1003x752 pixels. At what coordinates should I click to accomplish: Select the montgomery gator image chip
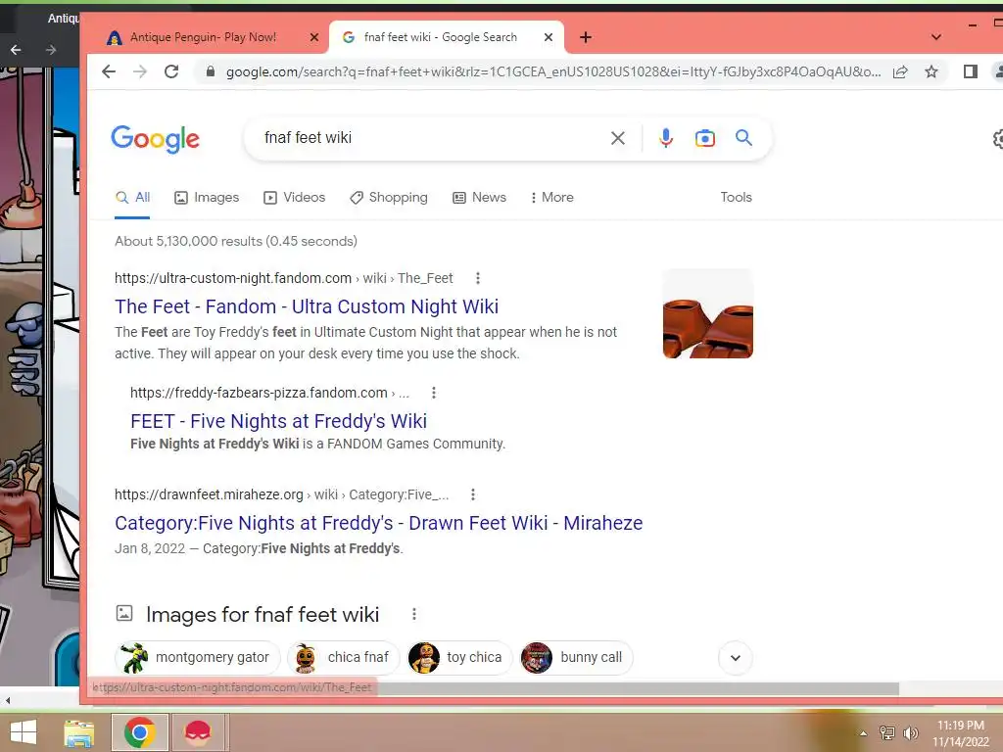pos(198,658)
